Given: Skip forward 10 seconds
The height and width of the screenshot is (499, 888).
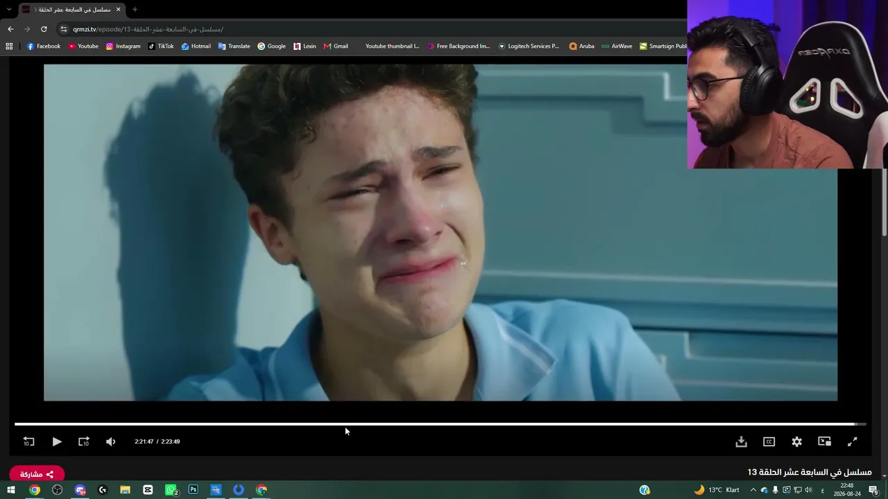Looking at the screenshot, I should (84, 441).
